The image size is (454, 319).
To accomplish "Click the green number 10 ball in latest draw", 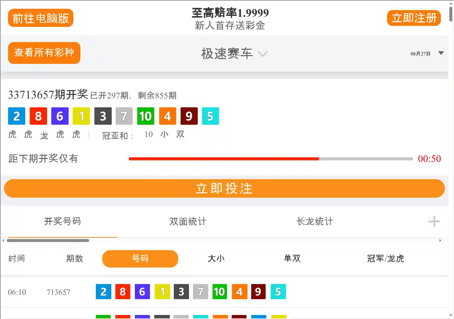I will (x=146, y=116).
